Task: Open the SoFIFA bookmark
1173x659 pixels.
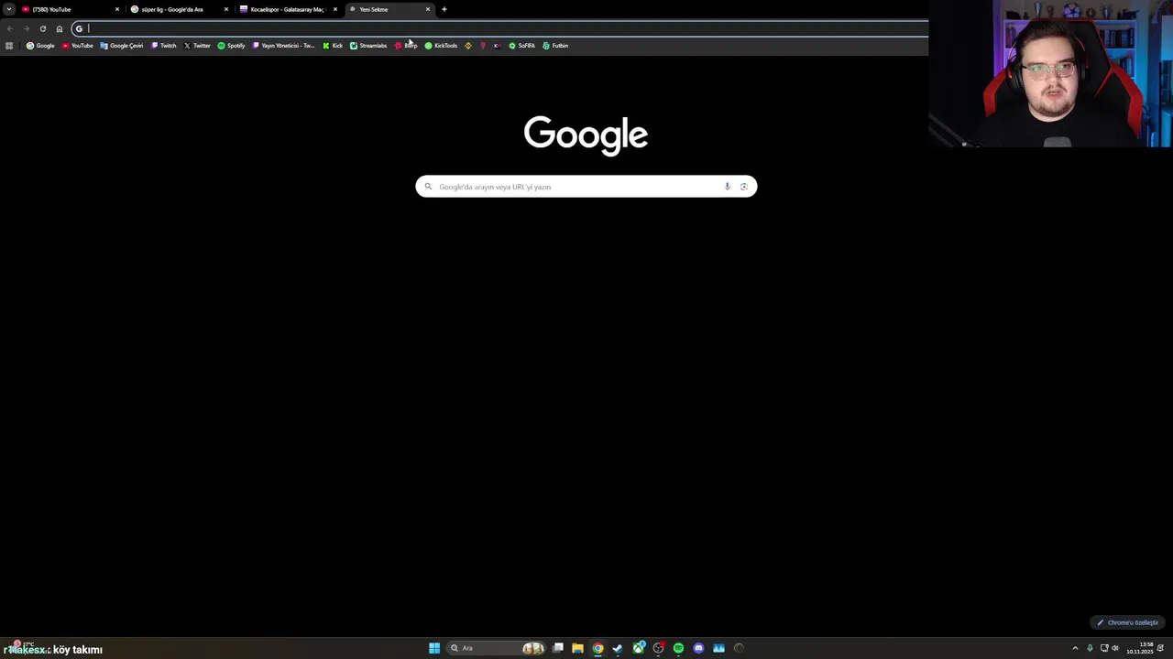Action: (521, 46)
